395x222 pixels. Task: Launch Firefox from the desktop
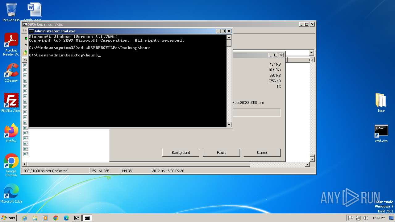point(11,133)
